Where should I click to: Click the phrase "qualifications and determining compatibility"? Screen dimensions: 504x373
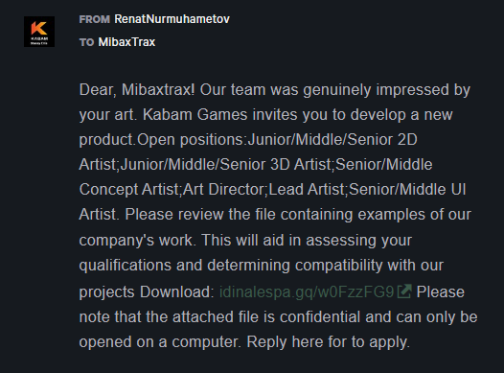[231, 266]
